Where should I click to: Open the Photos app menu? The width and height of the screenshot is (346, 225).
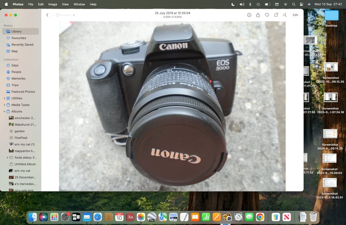18,4
